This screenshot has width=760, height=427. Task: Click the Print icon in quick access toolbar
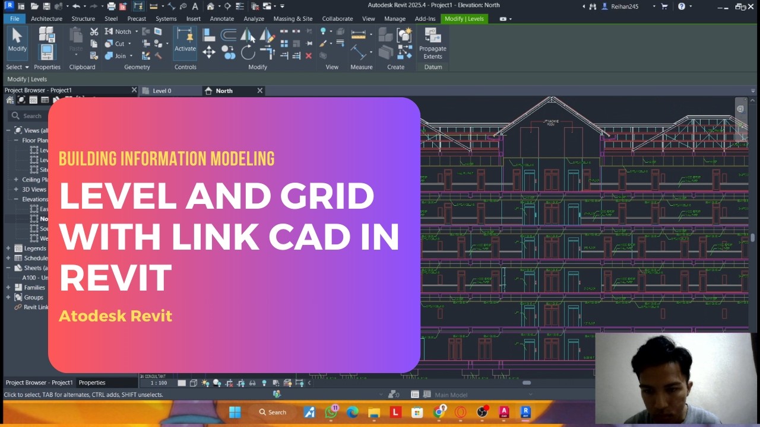[x=112, y=6]
